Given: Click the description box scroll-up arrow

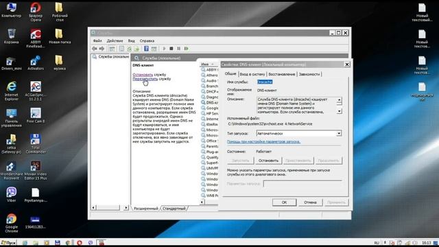Looking at the screenshot, I should (339, 99).
